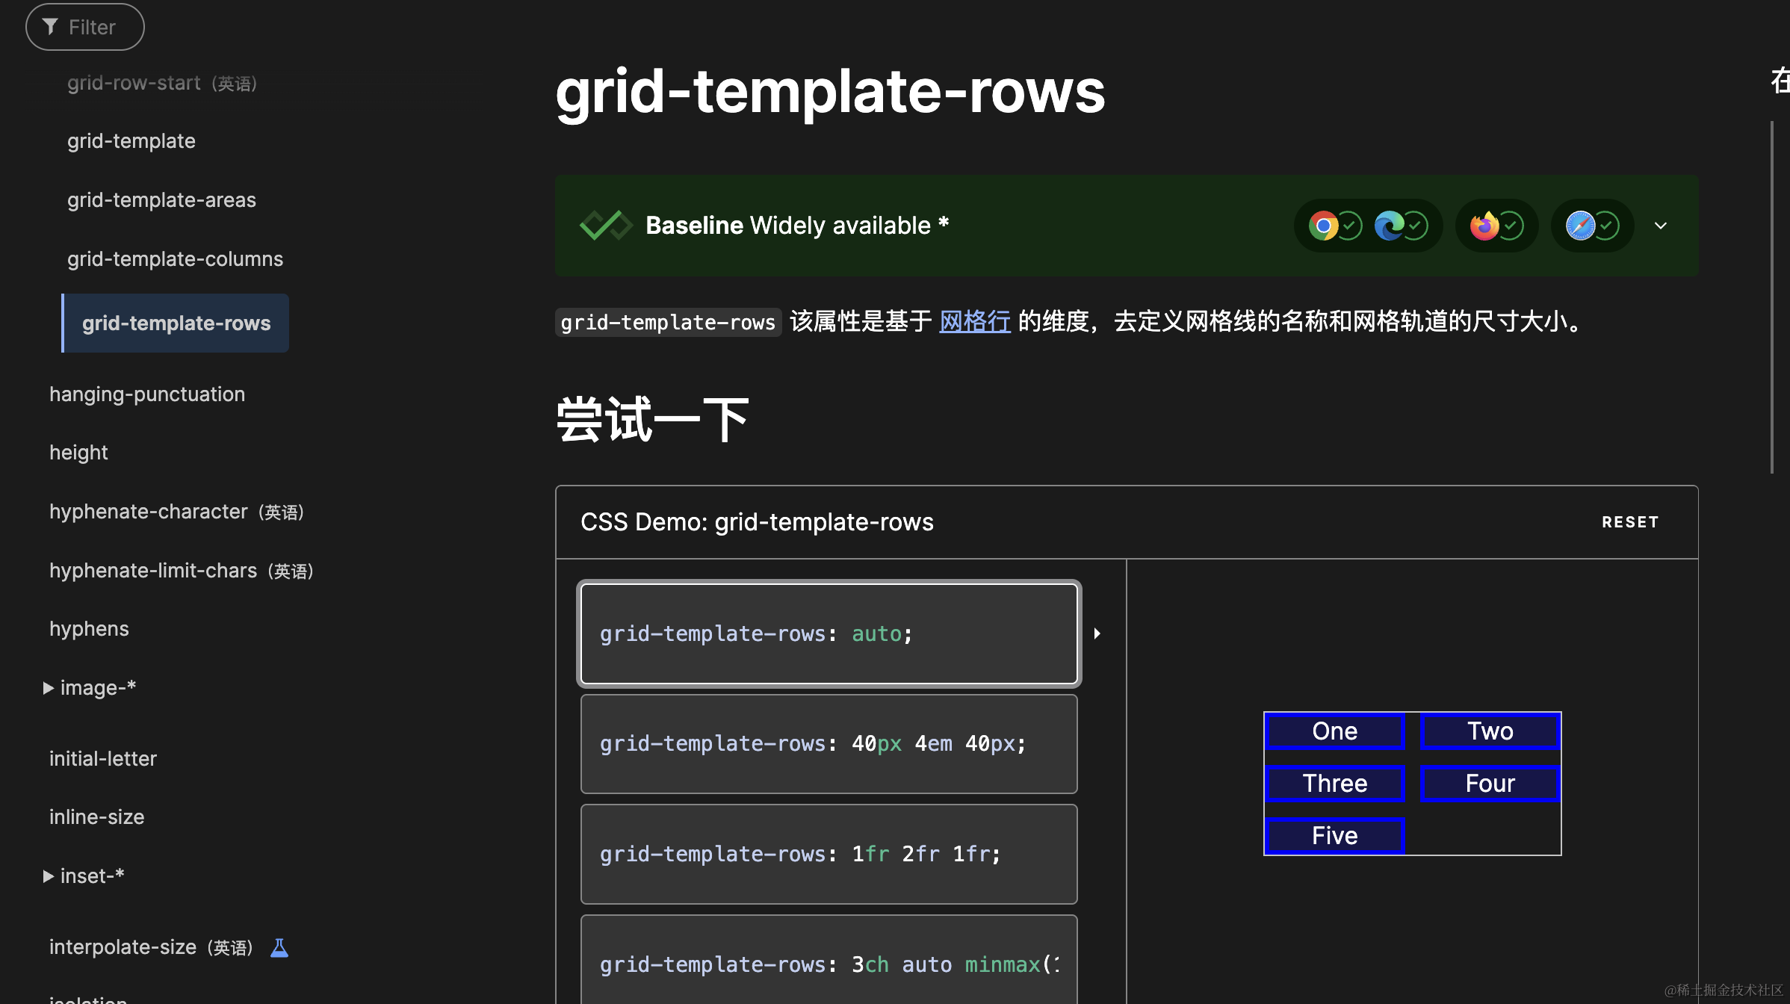Open grid-template-areas sidebar item
The width and height of the screenshot is (1790, 1004).
point(161,200)
